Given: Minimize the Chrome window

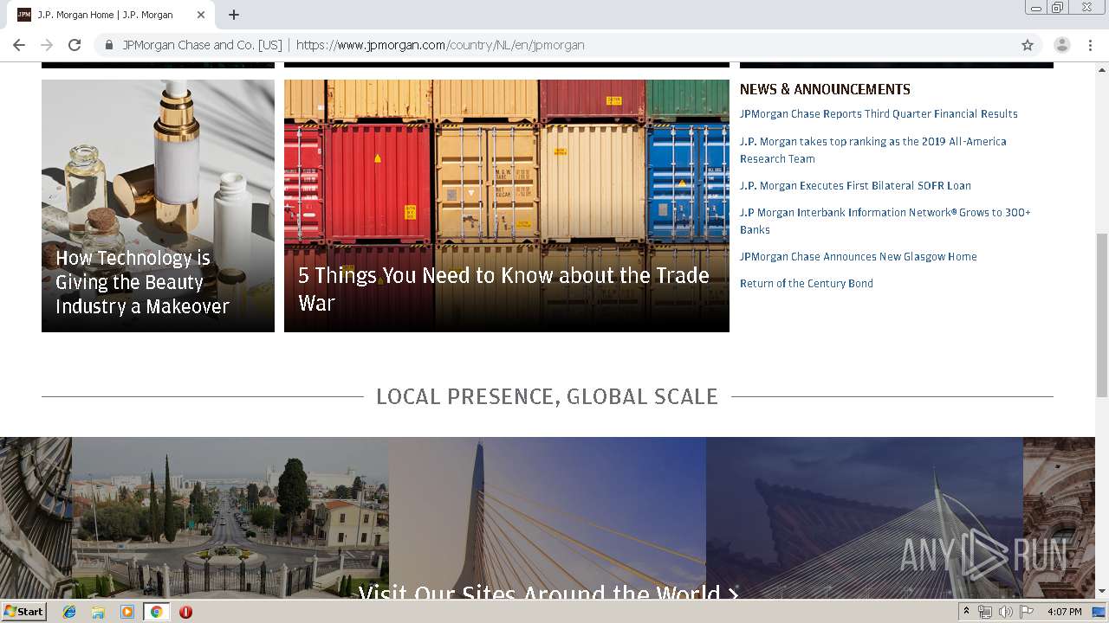Looking at the screenshot, I should [x=1036, y=8].
